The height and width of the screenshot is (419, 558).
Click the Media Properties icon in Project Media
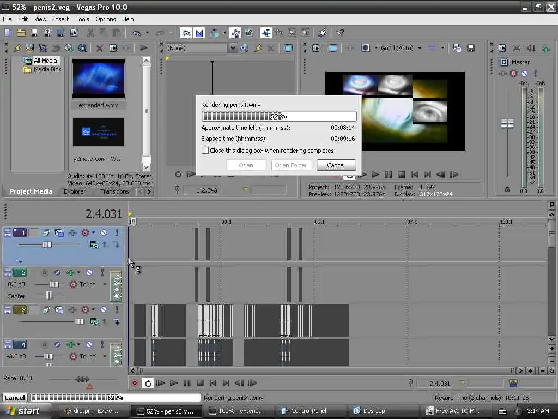[113, 48]
